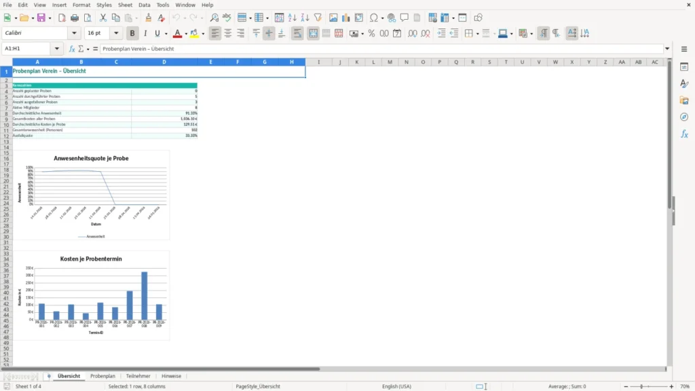Screen dimensions: 695x391
Task: Toggle Bold formatting
Action: [x=132, y=33]
